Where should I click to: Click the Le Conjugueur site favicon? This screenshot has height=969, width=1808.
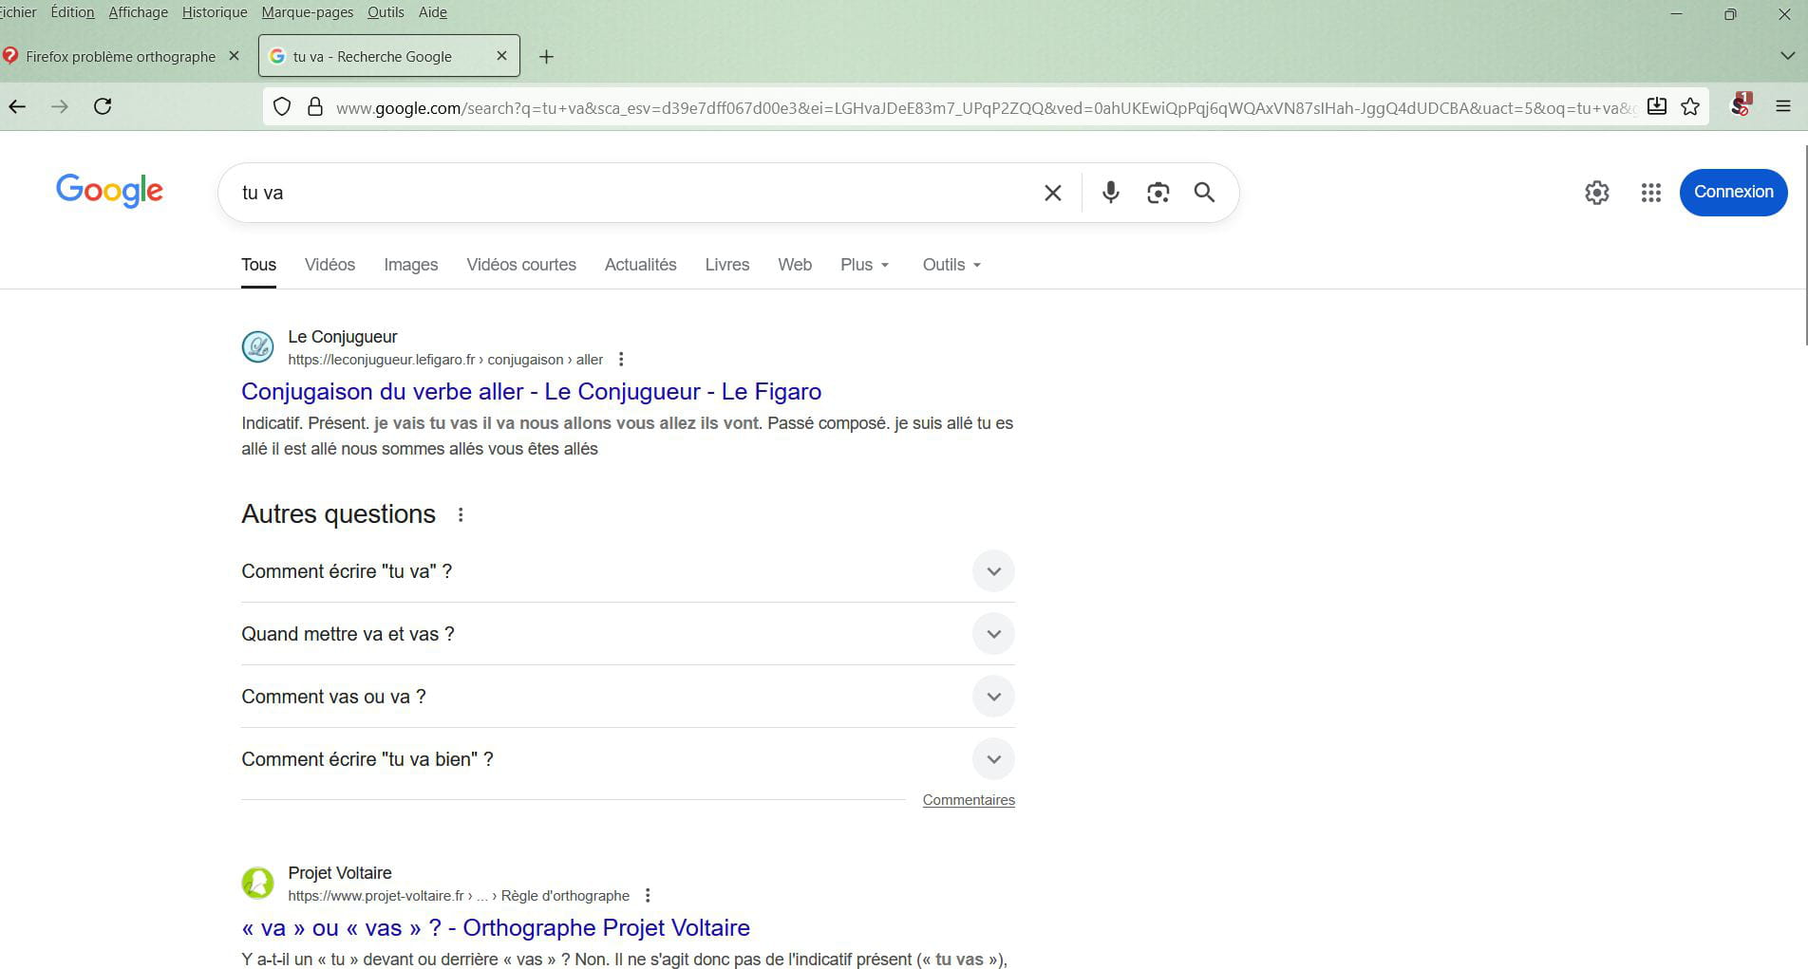tap(257, 347)
